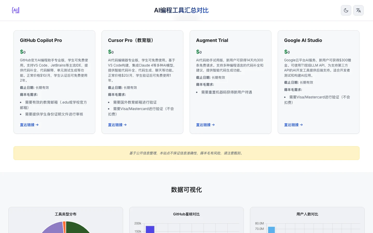Click the AI编程工具汇总对比 page title
Image resolution: width=373 pixels, height=233 pixels.
click(x=181, y=10)
